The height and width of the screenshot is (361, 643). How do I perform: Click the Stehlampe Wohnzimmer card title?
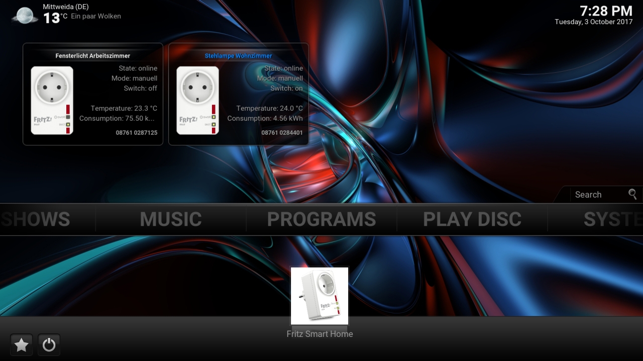point(239,56)
